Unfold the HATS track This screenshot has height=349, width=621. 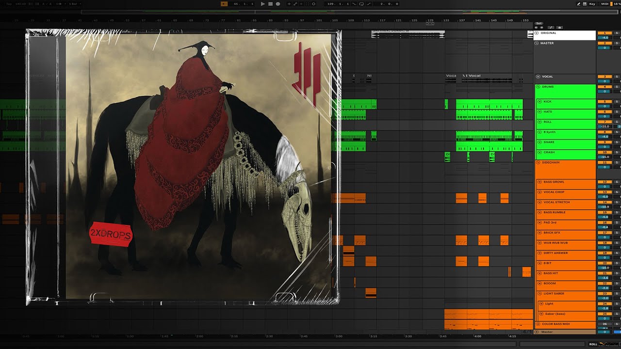[540, 112]
